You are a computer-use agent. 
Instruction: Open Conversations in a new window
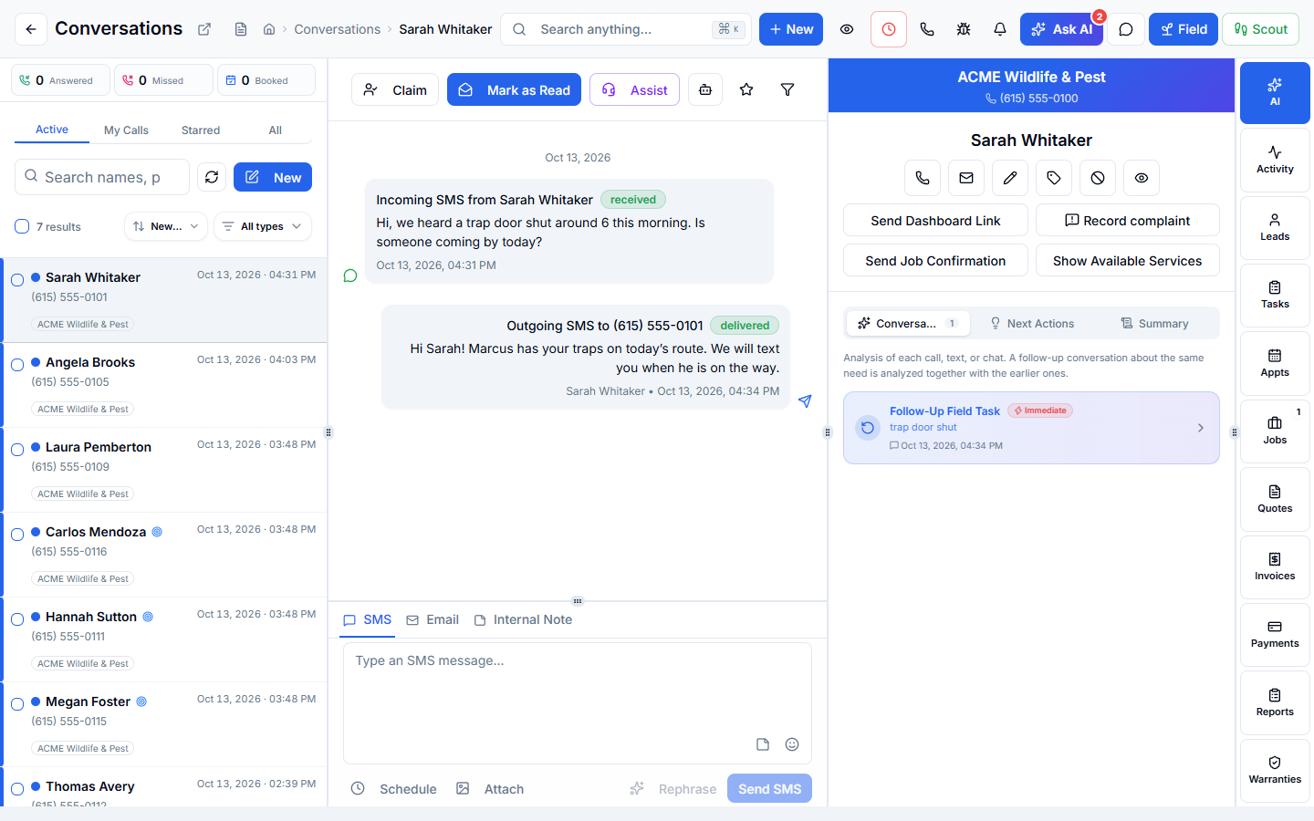pos(204,29)
